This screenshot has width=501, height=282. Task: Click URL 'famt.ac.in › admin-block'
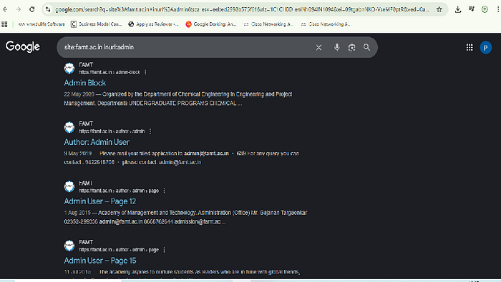pyautogui.click(x=110, y=72)
